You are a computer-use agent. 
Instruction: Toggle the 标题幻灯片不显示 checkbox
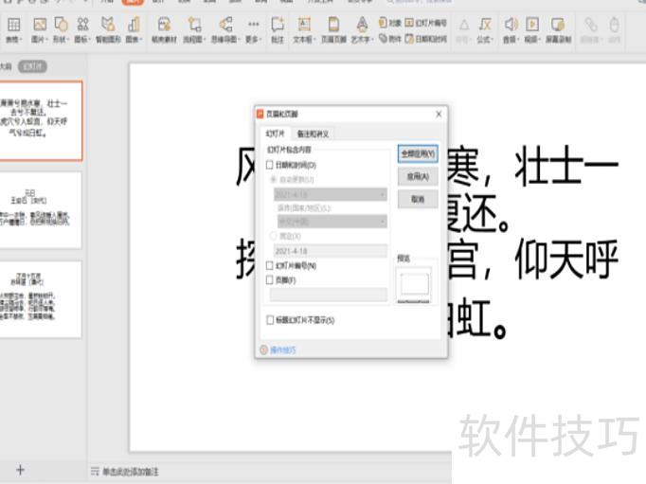tap(270, 320)
